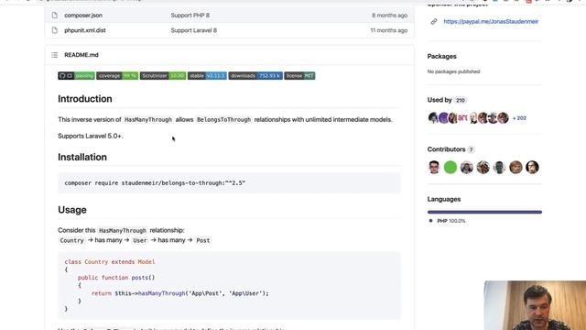This screenshot has width=586, height=330.
Task: Click the downloads count badge
Action: (x=255, y=75)
